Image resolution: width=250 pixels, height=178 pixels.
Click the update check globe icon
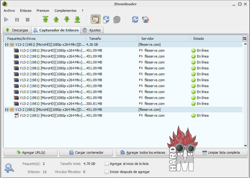(145, 20)
